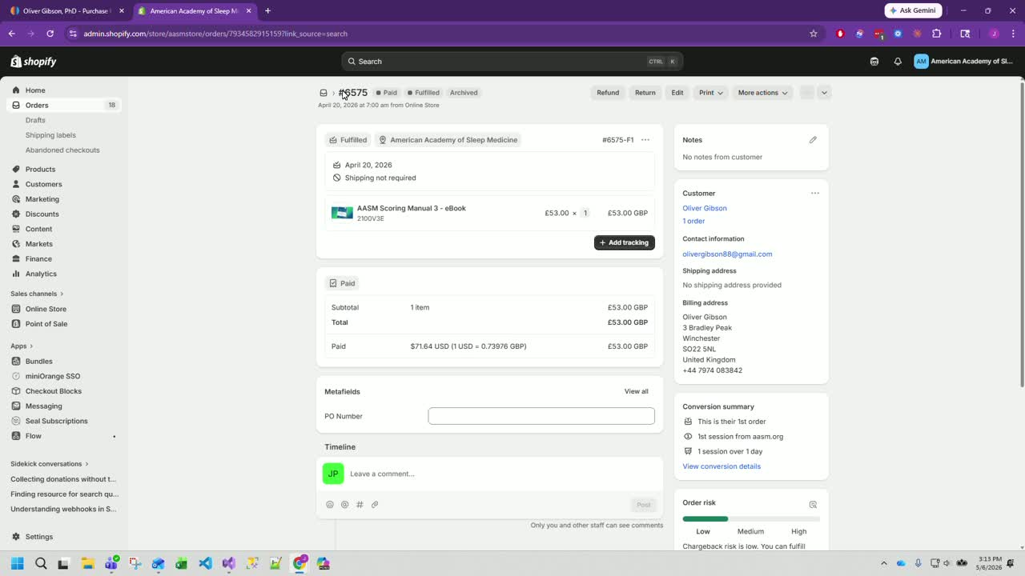The image size is (1025, 576).
Task: Open Oliver Gibson customer link
Action: [x=705, y=208]
